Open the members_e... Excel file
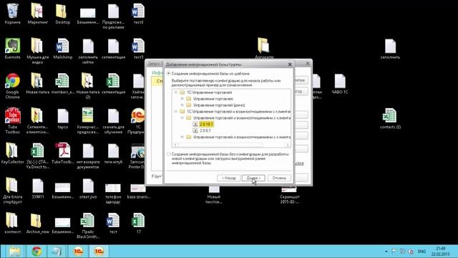Image resolution: width=458 pixels, height=258 pixels. 62,83
